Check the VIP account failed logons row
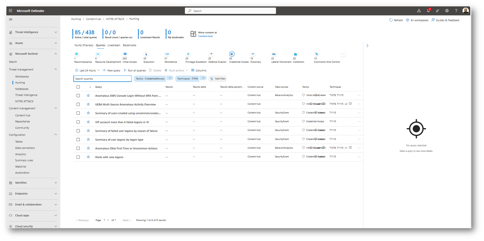The width and height of the screenshot is (484, 241). coord(78,122)
